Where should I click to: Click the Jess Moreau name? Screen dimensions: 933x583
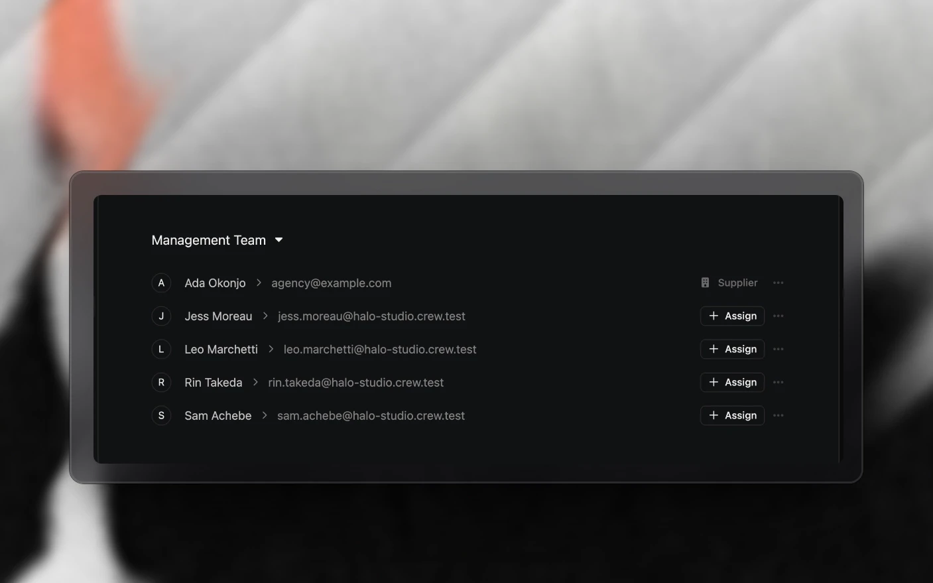click(218, 316)
